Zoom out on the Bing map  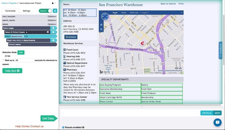pyautogui.click(x=101, y=29)
